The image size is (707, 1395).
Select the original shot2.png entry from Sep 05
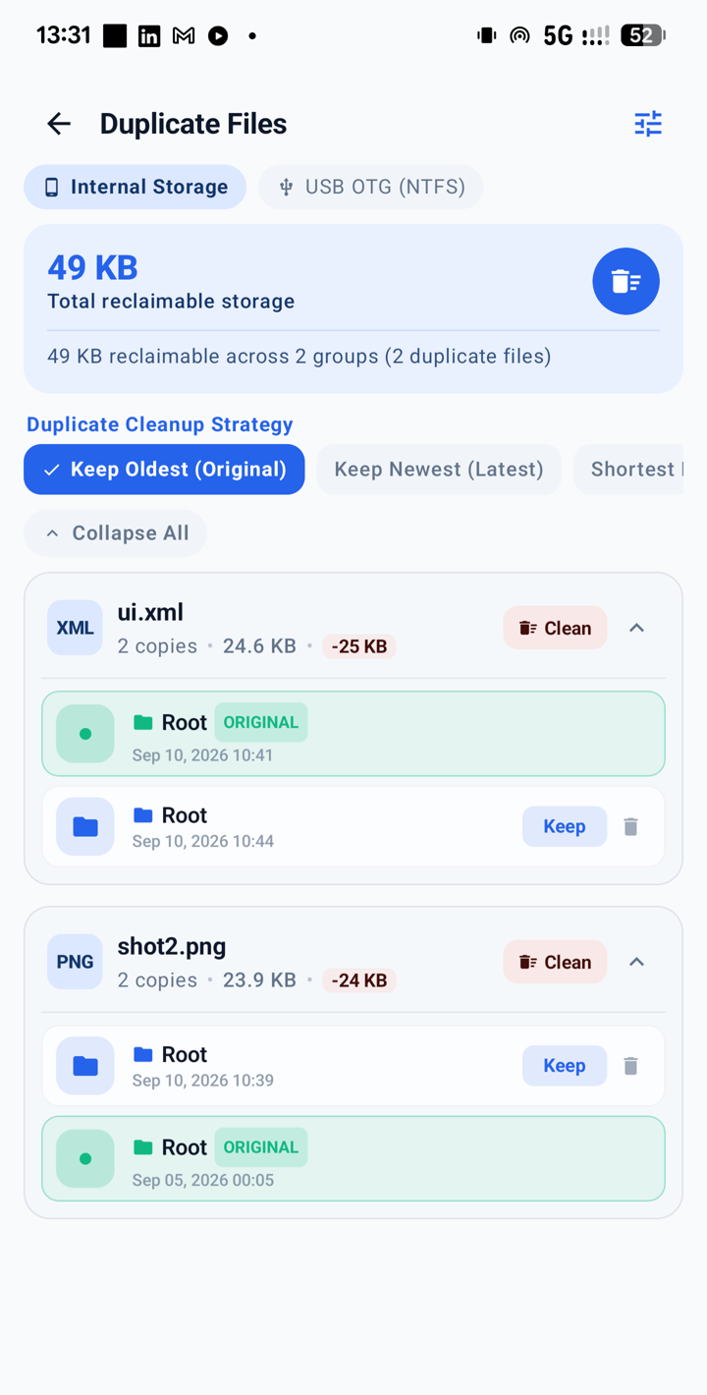point(353,1158)
